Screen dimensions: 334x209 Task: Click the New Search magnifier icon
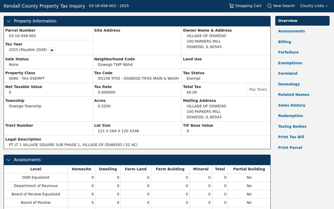(x=270, y=6)
